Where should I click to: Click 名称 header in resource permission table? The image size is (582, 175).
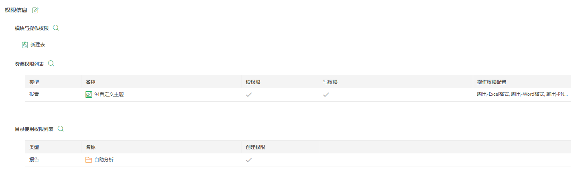point(90,82)
